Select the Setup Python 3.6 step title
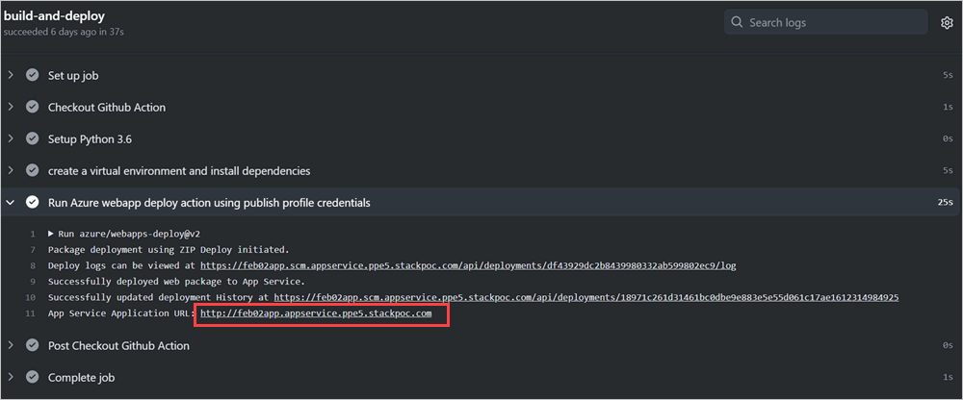 coord(91,139)
